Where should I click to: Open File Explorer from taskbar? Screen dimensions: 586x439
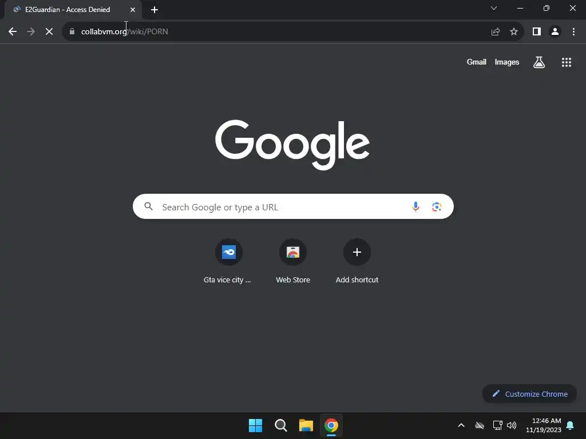tap(306, 425)
